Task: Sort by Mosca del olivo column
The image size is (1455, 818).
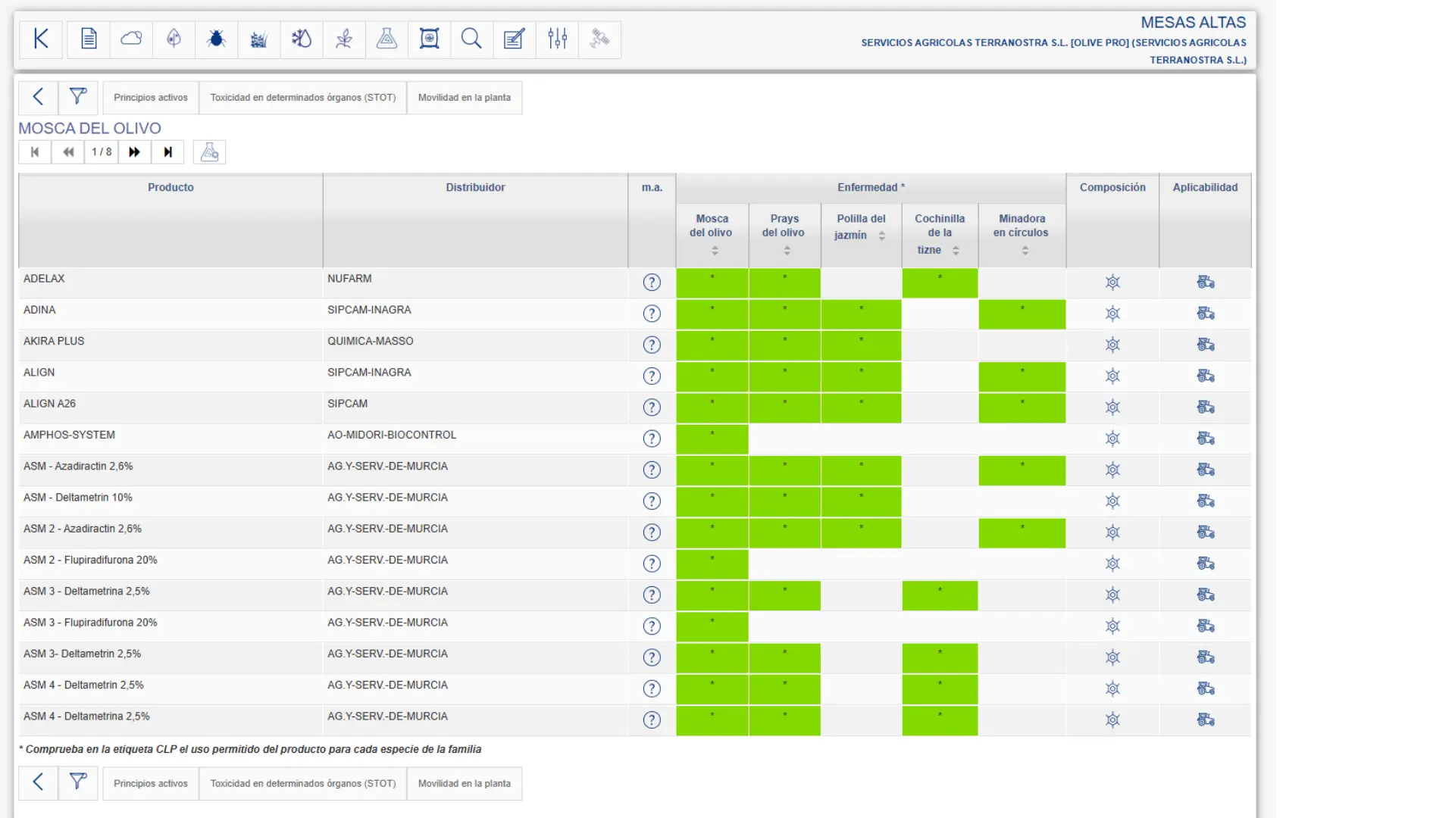Action: 715,251
